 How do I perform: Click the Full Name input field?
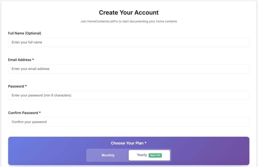pyautogui.click(x=128, y=42)
